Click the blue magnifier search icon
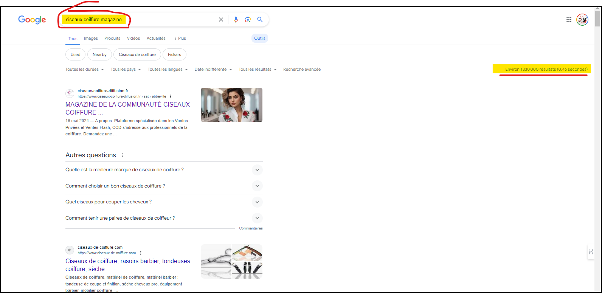 [260, 20]
